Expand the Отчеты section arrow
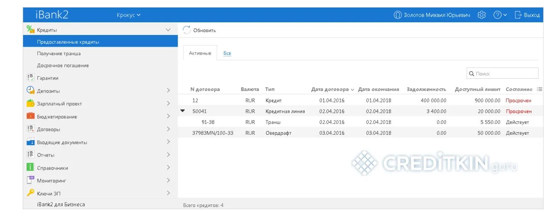Screen dimensions: 560x218 click(x=168, y=154)
